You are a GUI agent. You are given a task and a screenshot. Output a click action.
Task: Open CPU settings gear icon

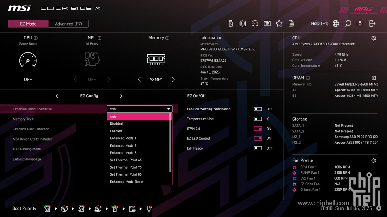[374, 38]
